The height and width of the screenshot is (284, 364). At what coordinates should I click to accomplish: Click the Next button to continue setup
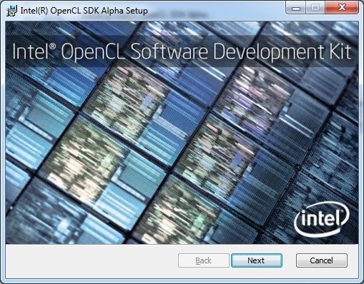(257, 260)
